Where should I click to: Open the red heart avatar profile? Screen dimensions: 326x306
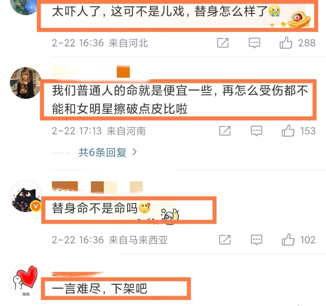pyautogui.click(x=26, y=280)
